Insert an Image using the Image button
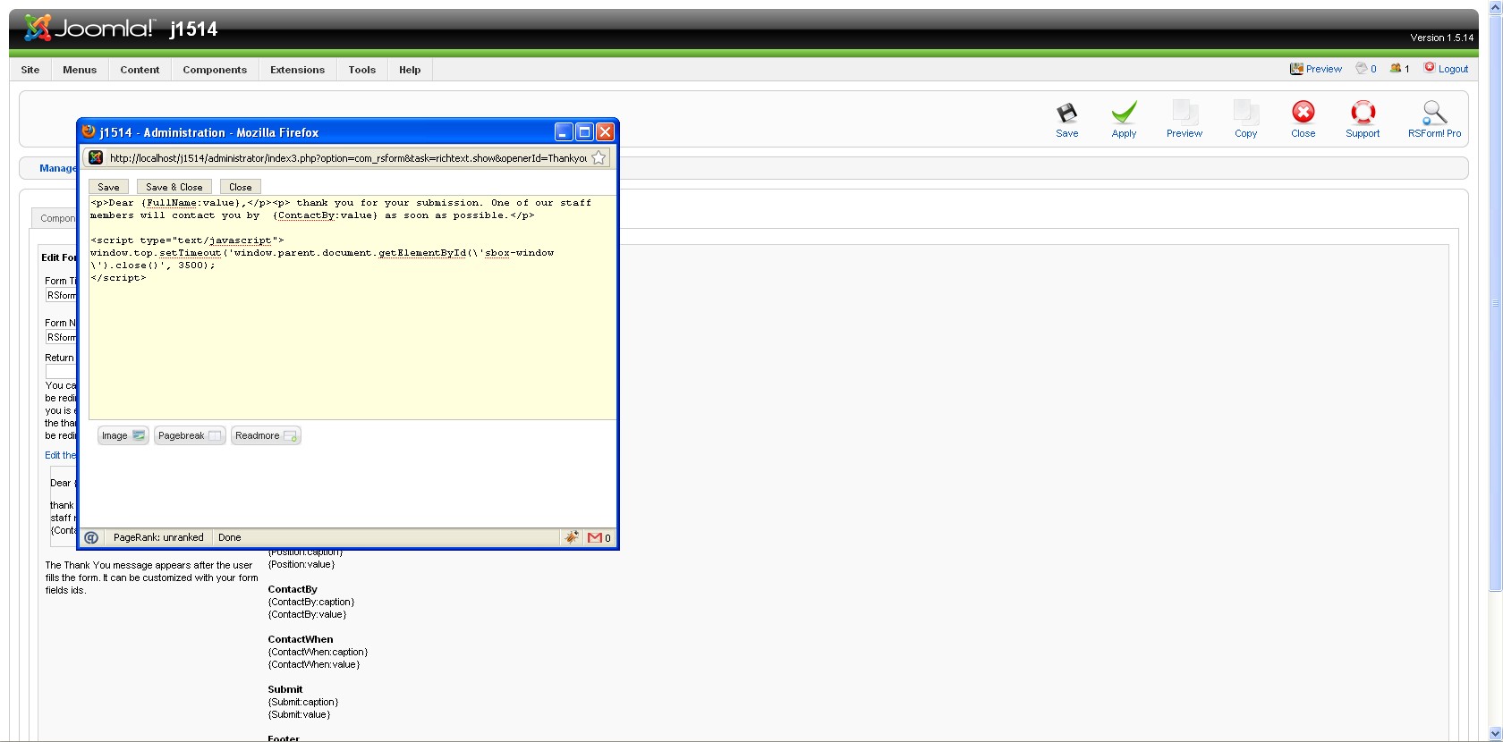 pos(123,435)
